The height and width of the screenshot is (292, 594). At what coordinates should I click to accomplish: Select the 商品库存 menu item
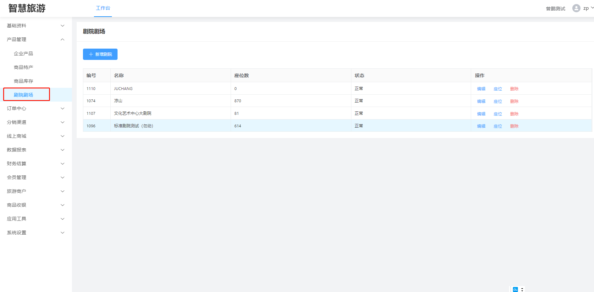(24, 81)
